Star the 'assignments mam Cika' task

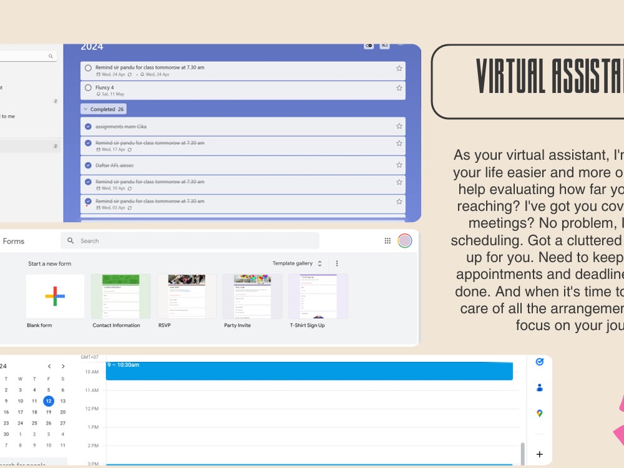coord(399,126)
